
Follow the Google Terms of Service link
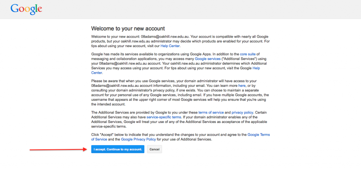(x=180, y=137)
